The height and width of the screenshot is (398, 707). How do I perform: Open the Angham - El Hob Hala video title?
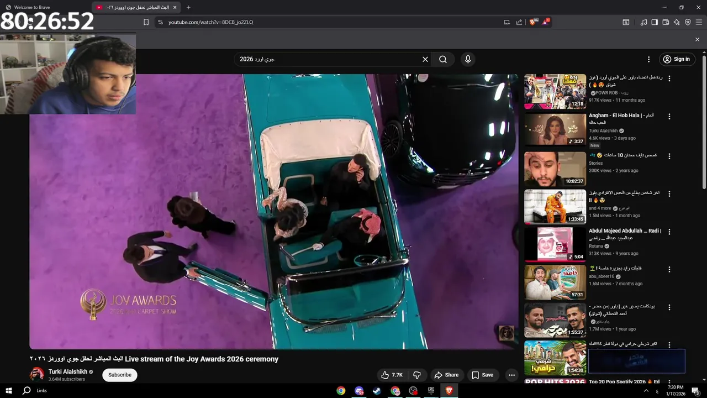pos(621,119)
